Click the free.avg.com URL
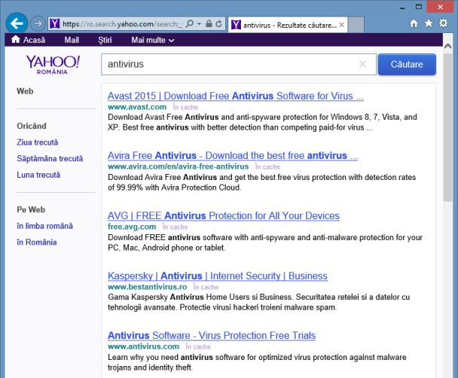This screenshot has width=458, height=378. coord(132,227)
